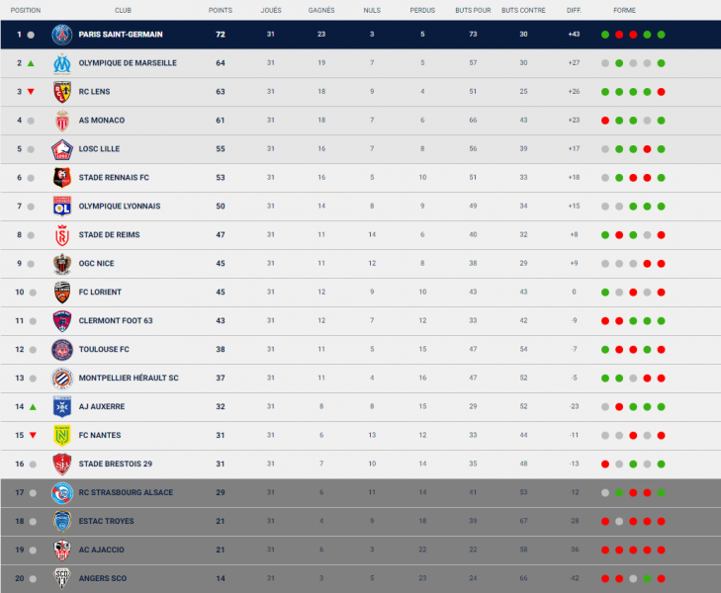
Task: Click the Toulouse FC club crest
Action: tap(63, 349)
